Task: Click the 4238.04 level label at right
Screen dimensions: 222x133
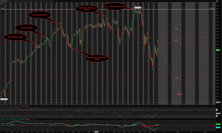Action: 212,8
